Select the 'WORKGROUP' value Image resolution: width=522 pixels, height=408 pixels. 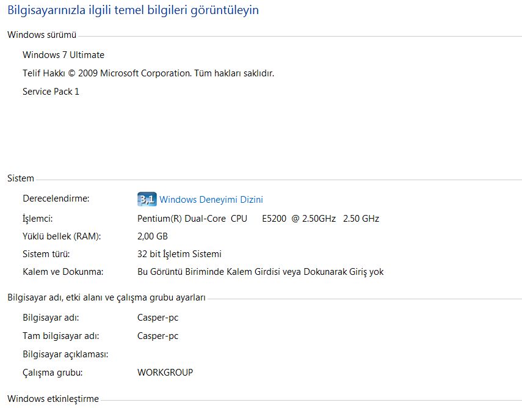tap(165, 373)
